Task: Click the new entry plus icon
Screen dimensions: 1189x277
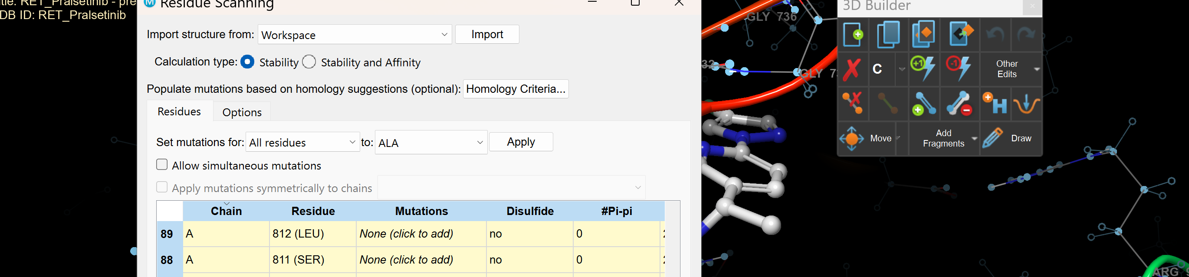Action: [x=853, y=35]
